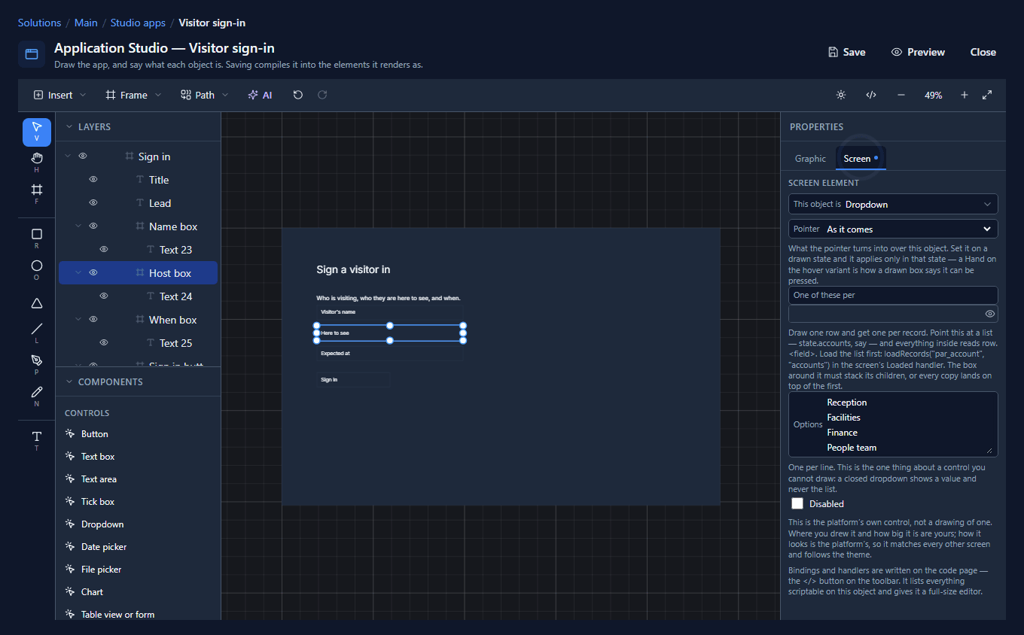Viewport: 1024px width, 635px height.
Task: Open the 'This object is' dropdown
Action: 893,204
